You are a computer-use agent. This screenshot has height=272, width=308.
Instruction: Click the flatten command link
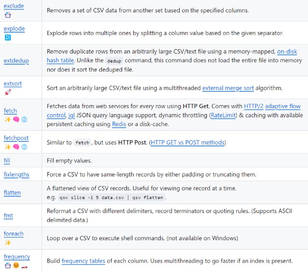pyautogui.click(x=12, y=193)
